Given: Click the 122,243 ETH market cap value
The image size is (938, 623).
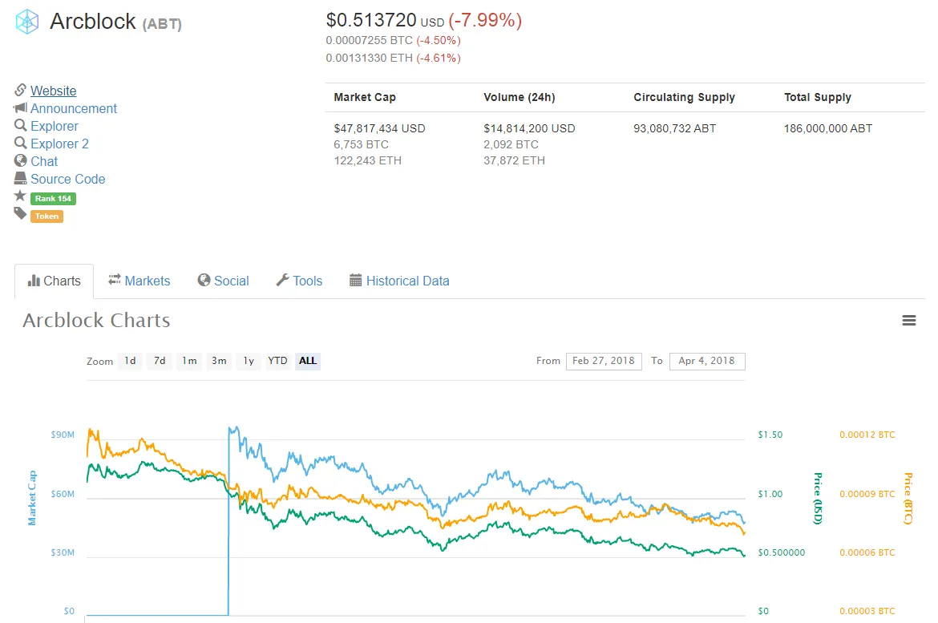Looking at the screenshot, I should [x=367, y=160].
